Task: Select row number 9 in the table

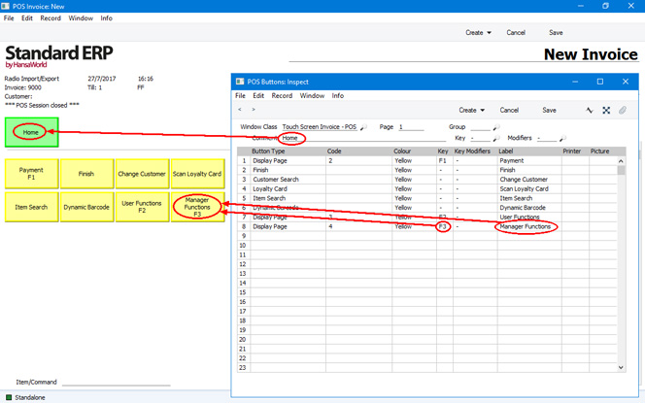Action: click(243, 236)
